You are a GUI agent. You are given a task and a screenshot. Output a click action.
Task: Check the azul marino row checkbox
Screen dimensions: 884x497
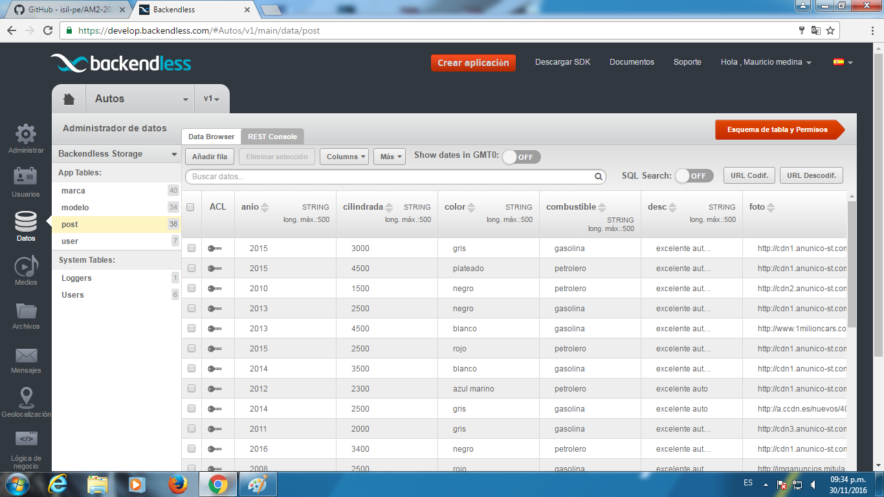[192, 388]
